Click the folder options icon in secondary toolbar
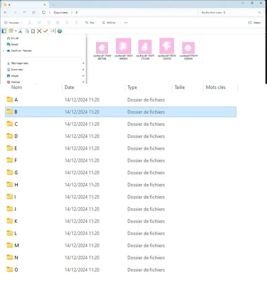 (x=11, y=31)
